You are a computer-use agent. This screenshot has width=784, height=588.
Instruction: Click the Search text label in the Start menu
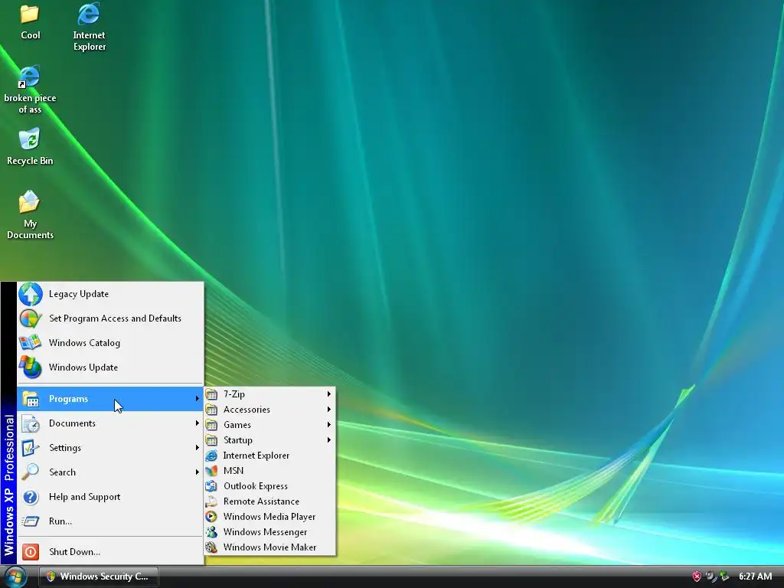pyautogui.click(x=63, y=472)
